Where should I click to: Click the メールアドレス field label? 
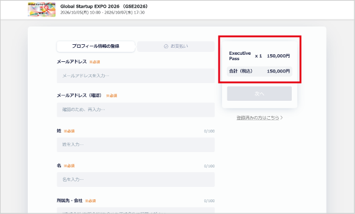(72, 62)
